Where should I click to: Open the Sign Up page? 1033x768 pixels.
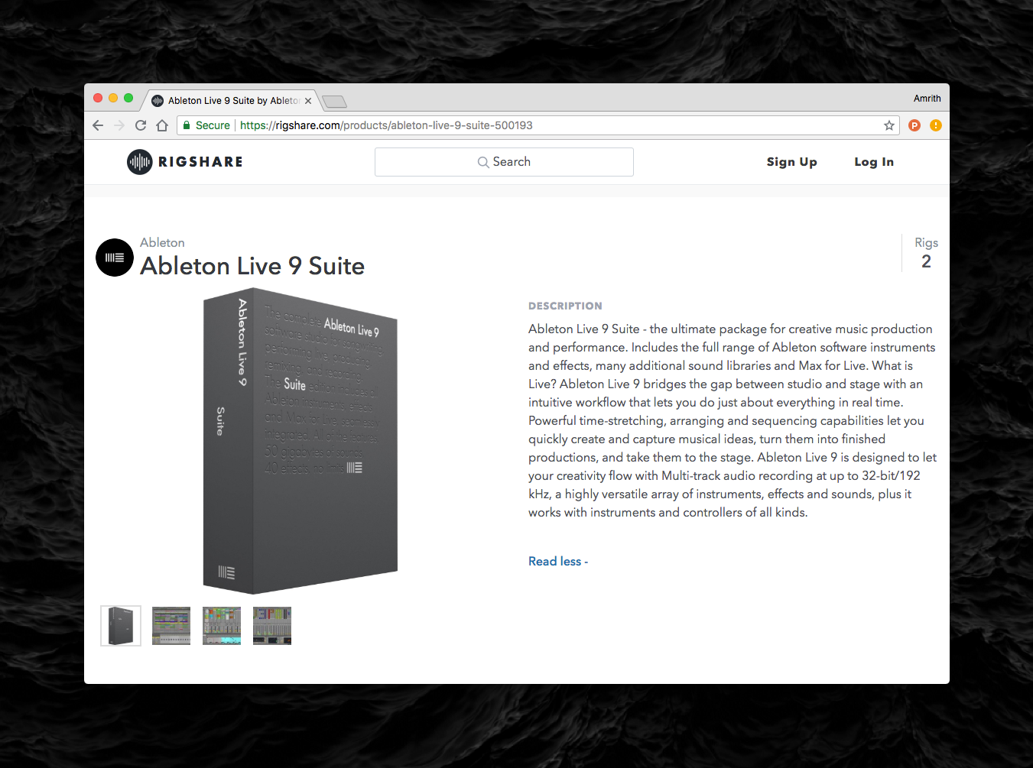[792, 162]
